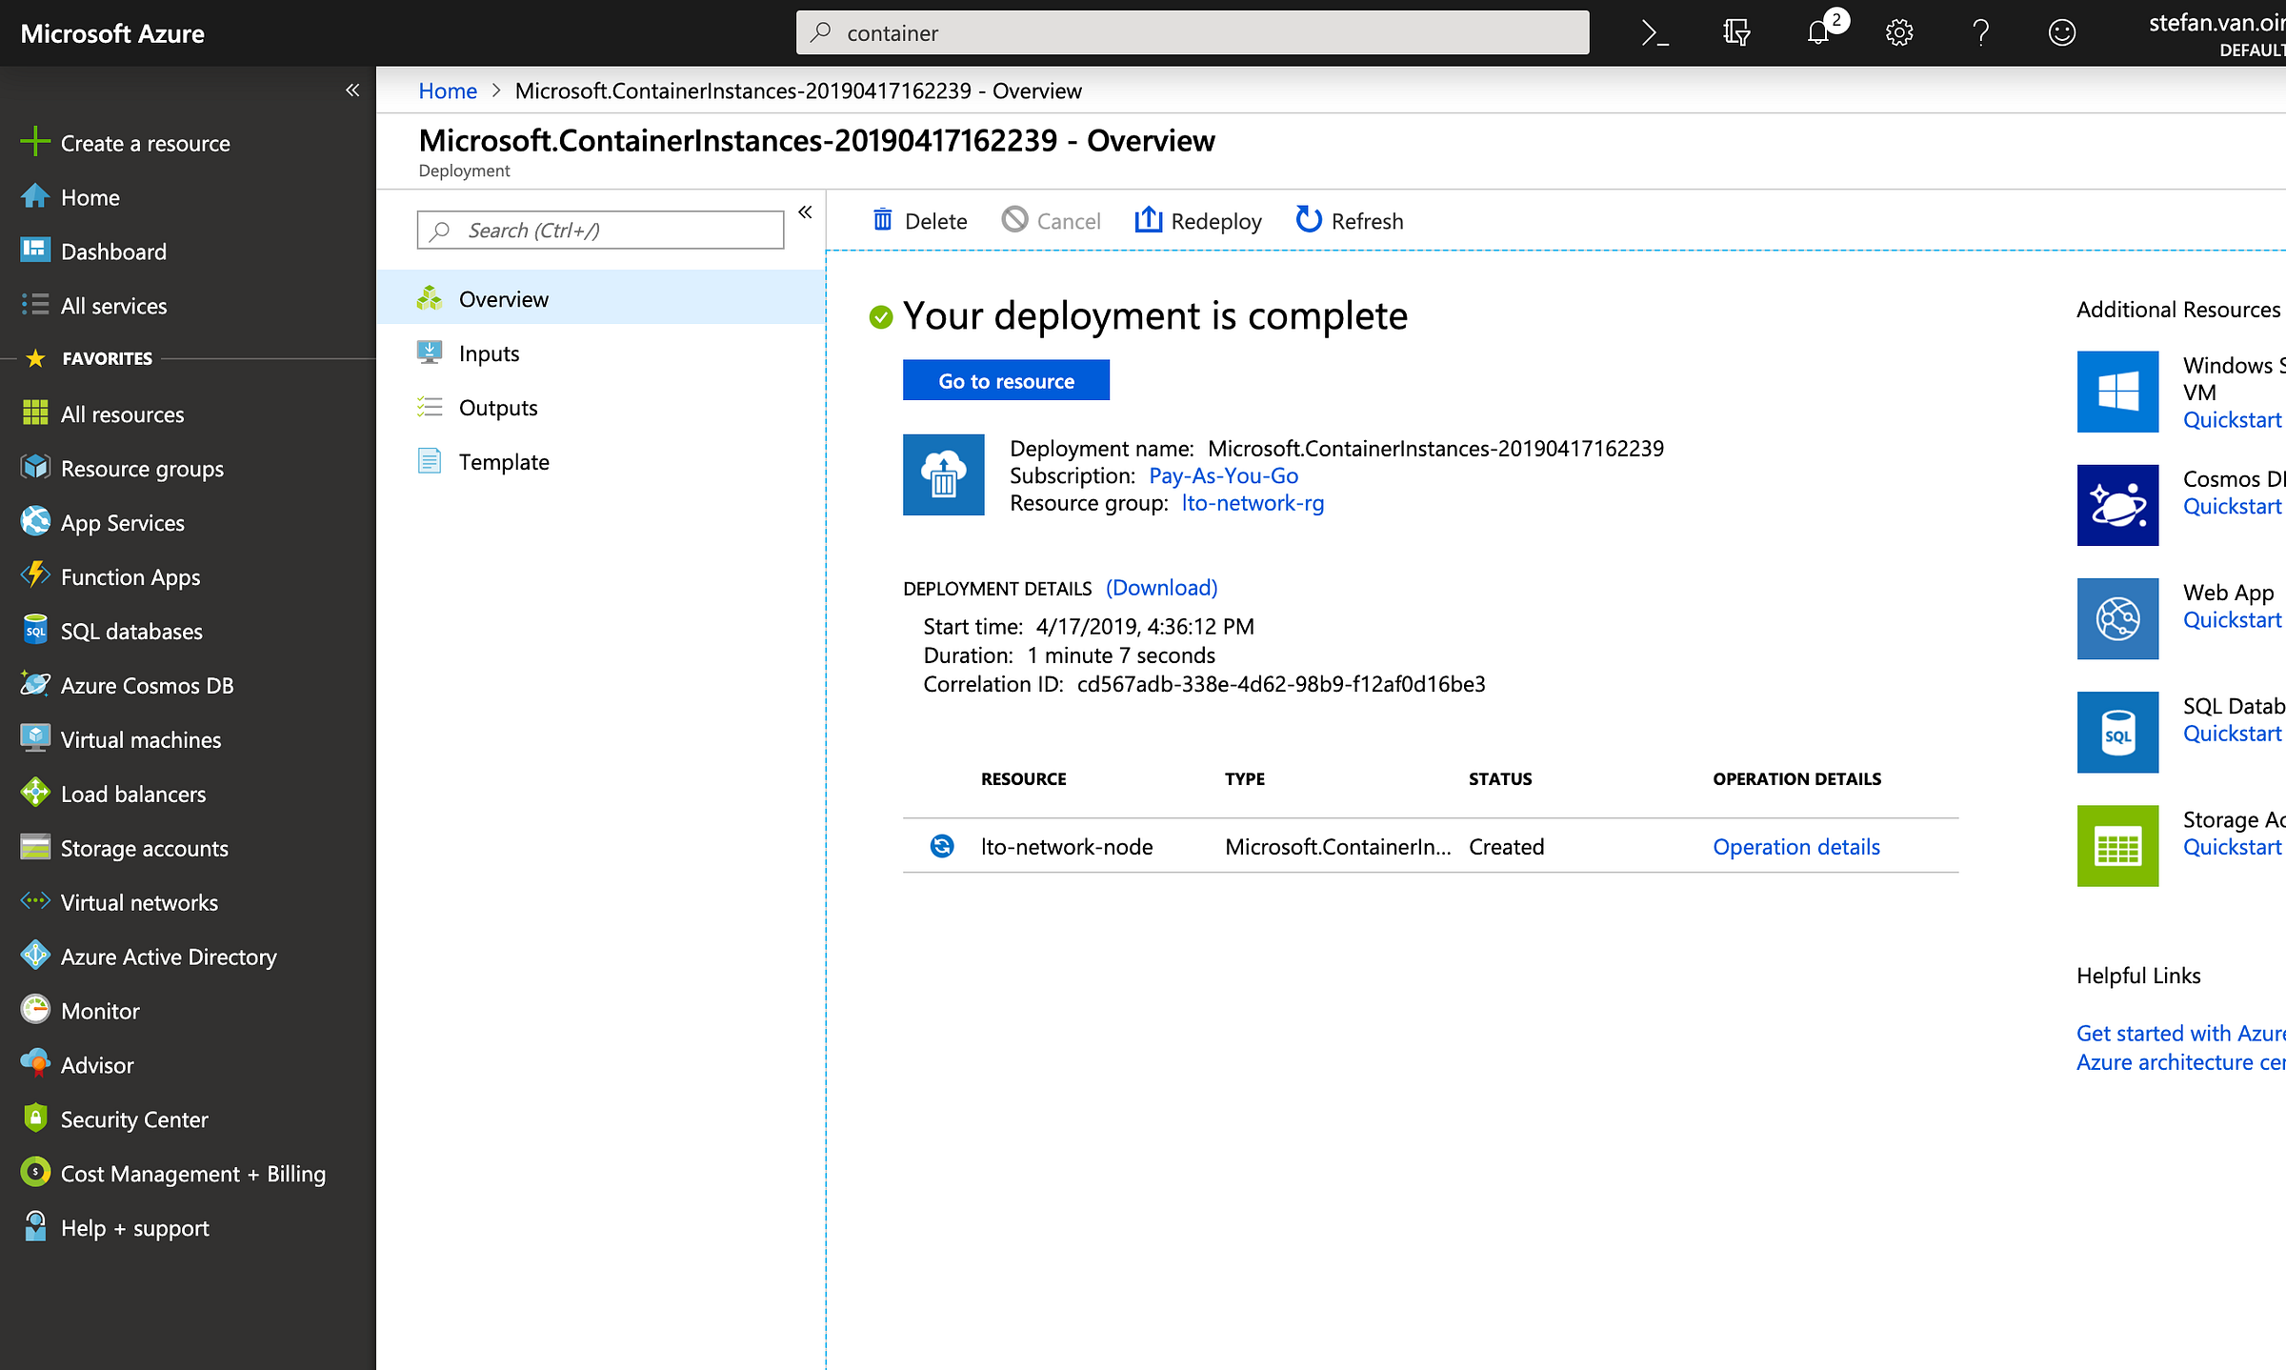The image size is (2286, 1370).
Task: Open the lto-network-rg resource group link
Action: pyautogui.click(x=1252, y=503)
